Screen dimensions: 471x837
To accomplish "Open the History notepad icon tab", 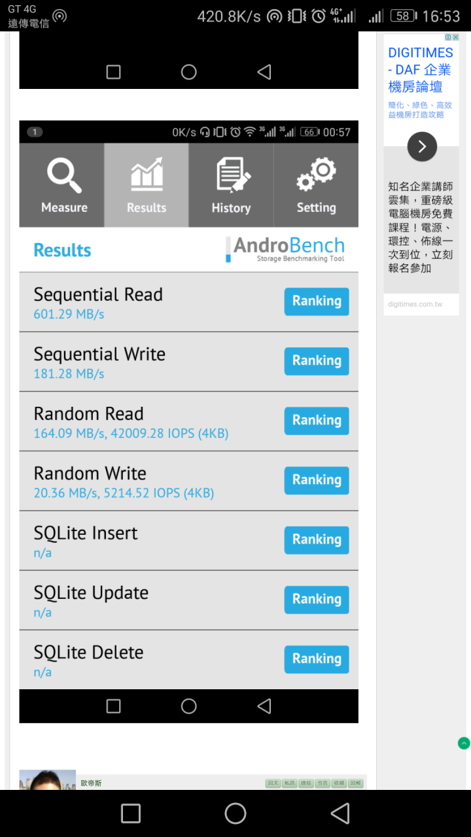I will pyautogui.click(x=231, y=185).
